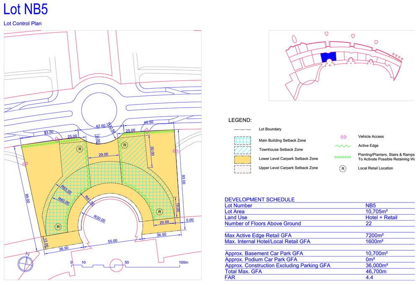
Task: Select the blue highlighted lot in key map
Action: coord(328,57)
